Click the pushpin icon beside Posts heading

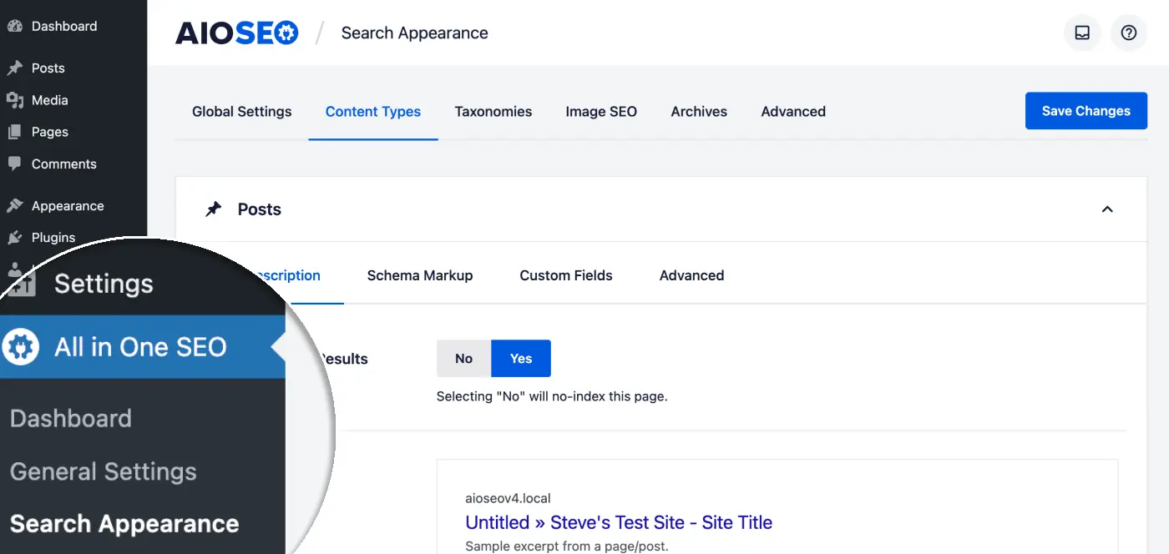(x=214, y=209)
